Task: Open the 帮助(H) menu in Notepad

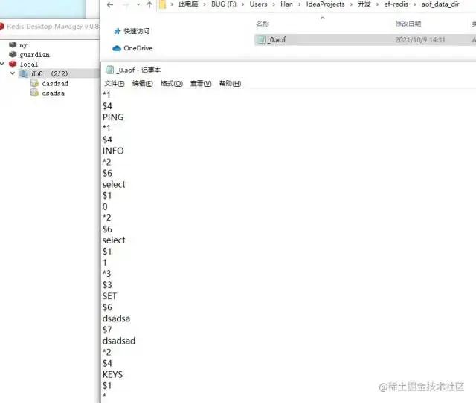Action: [x=230, y=83]
